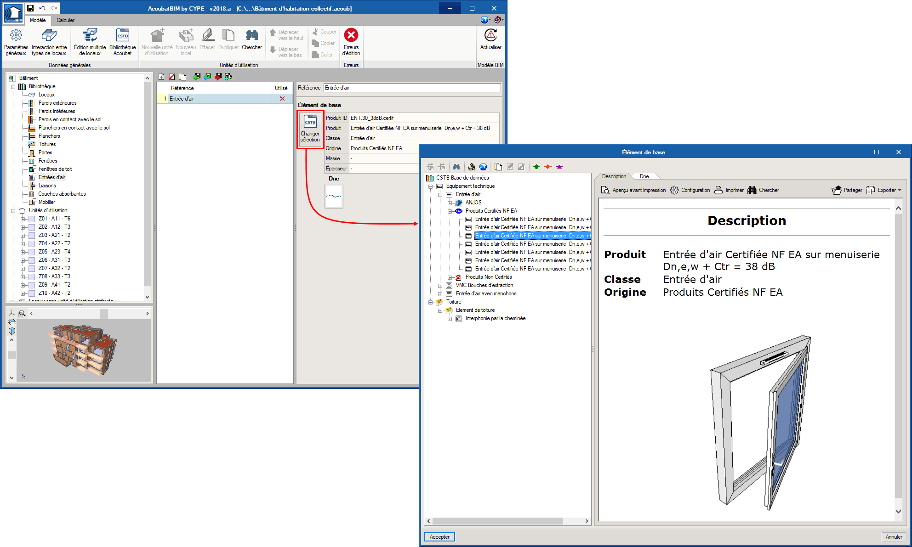Click the 3D axes icon in the viewer
The image size is (912, 547).
(x=12, y=313)
